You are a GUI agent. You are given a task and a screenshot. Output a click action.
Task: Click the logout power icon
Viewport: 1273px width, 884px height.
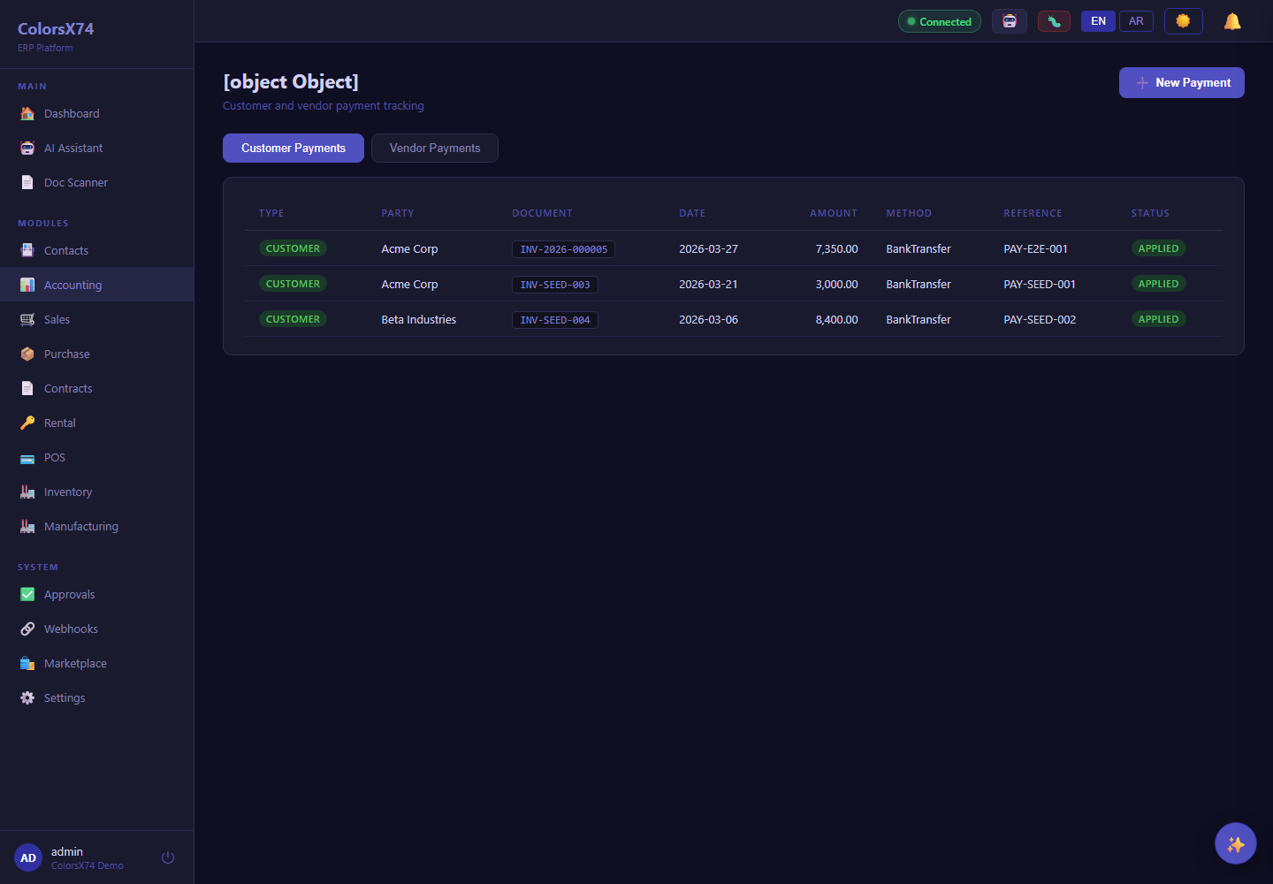point(168,857)
